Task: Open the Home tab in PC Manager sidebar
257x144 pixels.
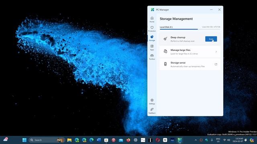Action: tap(152, 20)
